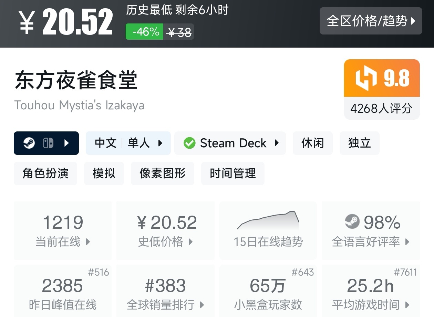
Task: Open the 角色扮演 tag
Action: pyautogui.click(x=45, y=173)
